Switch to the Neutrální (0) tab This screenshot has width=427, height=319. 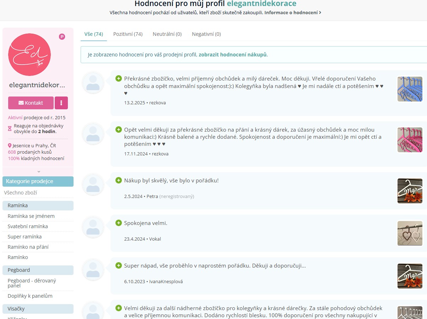click(x=167, y=34)
